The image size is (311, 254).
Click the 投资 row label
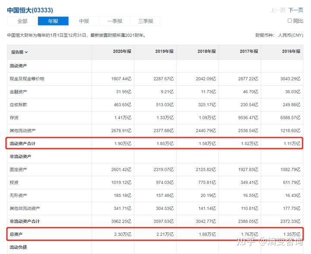(14, 182)
